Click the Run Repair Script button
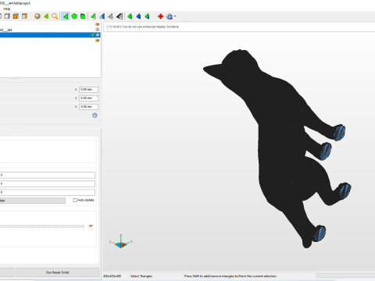 coord(58,272)
